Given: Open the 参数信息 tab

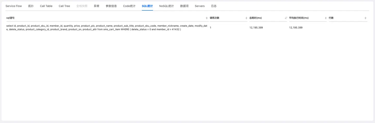Looking at the screenshot, I should [x=111, y=6].
